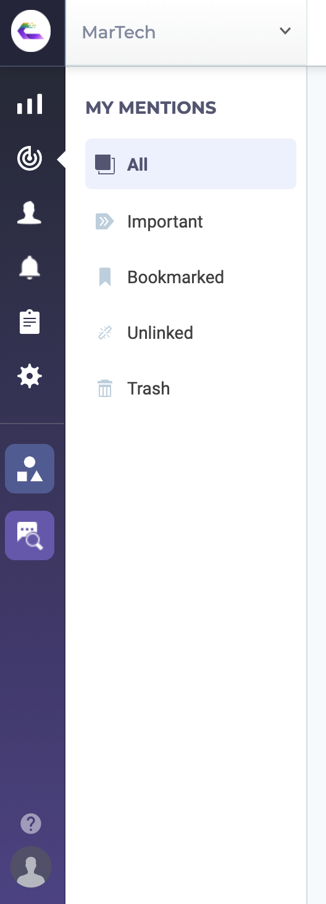The image size is (326, 904).
Task: Open the help question mark icon
Action: tap(31, 824)
